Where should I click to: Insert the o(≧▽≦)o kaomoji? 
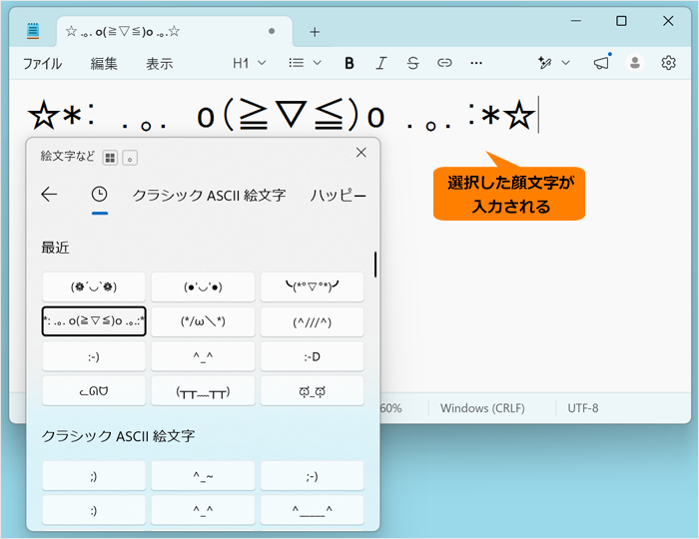(94, 321)
